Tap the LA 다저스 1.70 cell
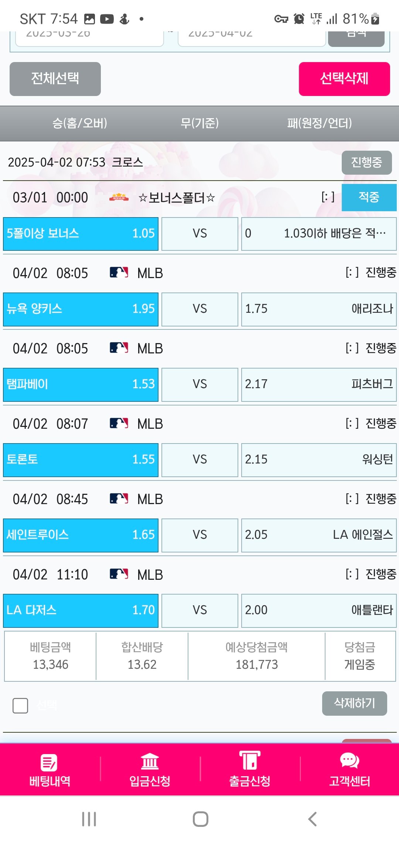399x842 pixels. click(81, 610)
